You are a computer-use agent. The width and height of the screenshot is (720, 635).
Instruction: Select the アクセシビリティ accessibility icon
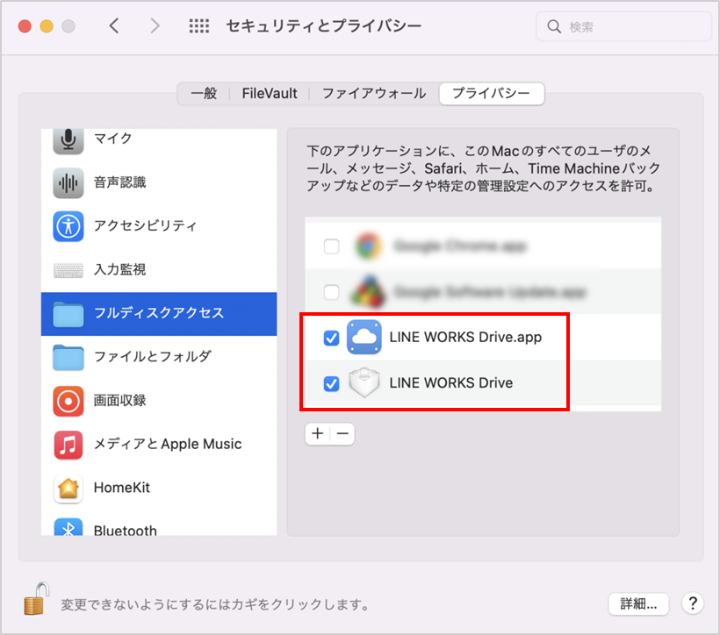(68, 226)
